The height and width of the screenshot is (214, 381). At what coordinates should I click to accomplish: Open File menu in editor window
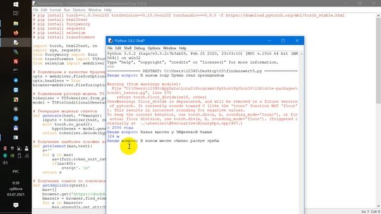pyautogui.click(x=36, y=10)
